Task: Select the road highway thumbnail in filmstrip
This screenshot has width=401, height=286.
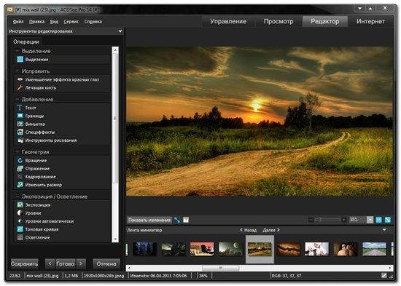Action: coord(374,249)
